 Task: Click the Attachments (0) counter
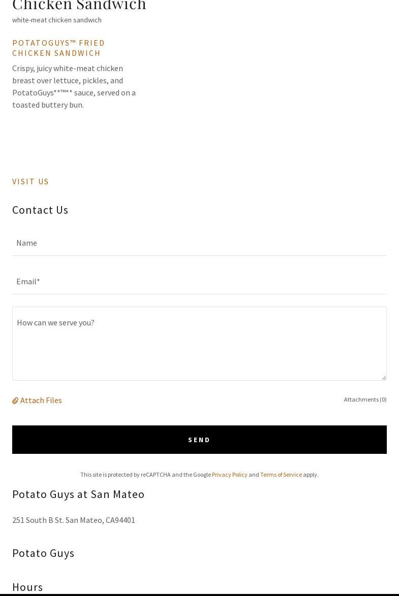click(x=365, y=400)
